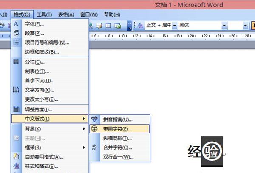
Task: Open the font name dropdown (黑体)
Action: coord(224,26)
